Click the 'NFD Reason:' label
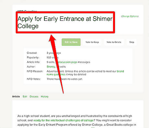 (35, 71)
